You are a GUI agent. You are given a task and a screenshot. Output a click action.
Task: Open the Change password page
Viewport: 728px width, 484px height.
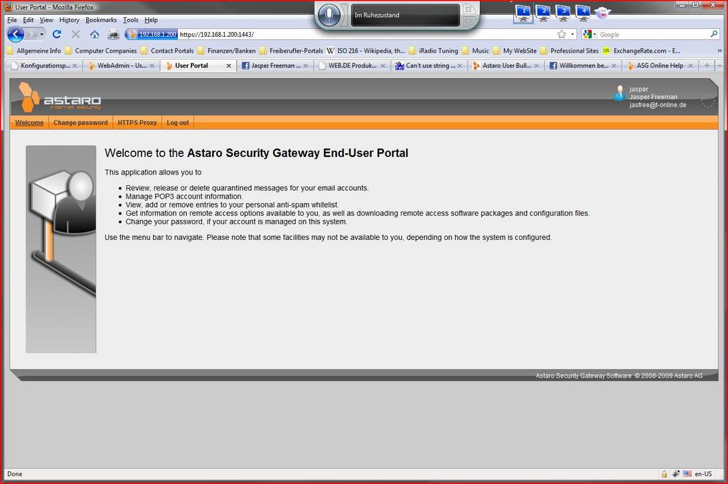[x=80, y=123]
